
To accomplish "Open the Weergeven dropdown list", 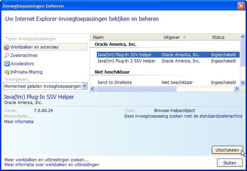I will click(84, 86).
